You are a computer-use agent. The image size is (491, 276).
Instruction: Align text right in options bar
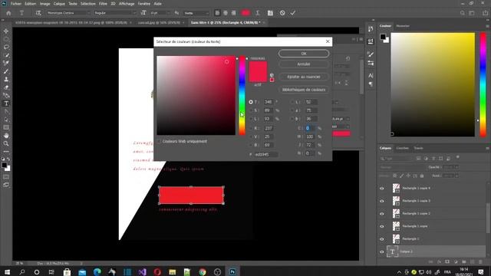pos(233,13)
